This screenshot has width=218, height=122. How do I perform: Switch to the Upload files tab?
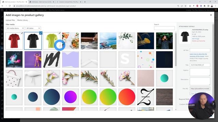[10, 20]
